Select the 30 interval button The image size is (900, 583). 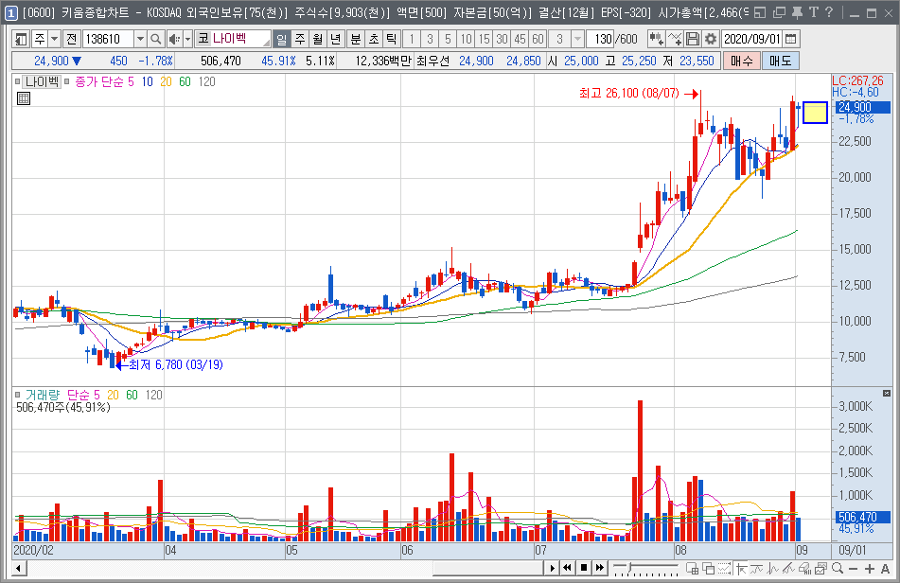tap(503, 39)
